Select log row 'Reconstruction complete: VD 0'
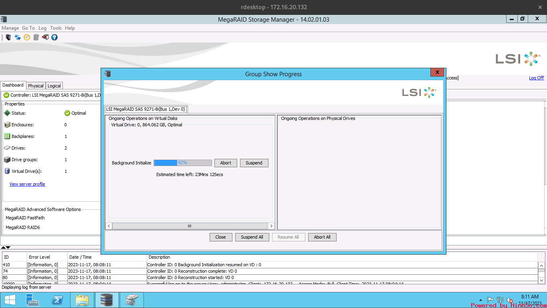This screenshot has width=547, height=308. pyautogui.click(x=270, y=271)
